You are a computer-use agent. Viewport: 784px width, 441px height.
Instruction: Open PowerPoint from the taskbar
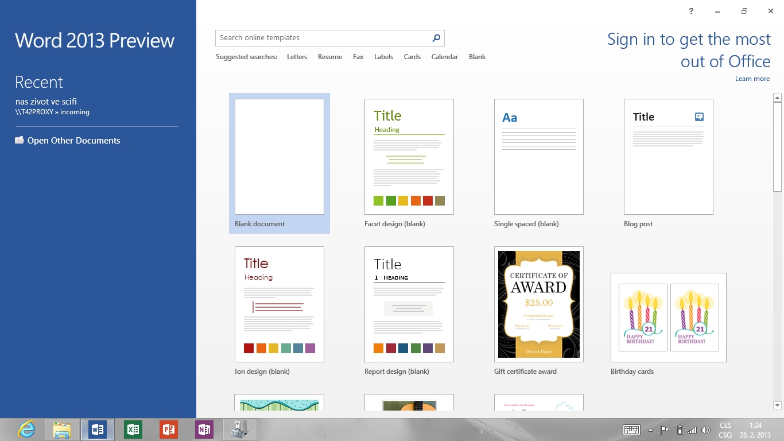[x=169, y=429]
